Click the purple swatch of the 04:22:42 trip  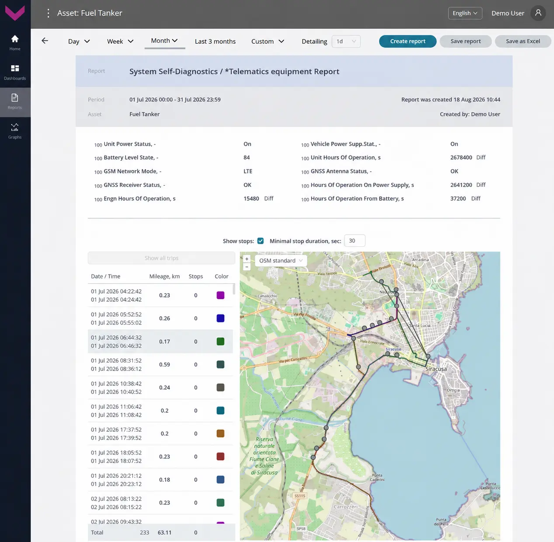click(221, 295)
